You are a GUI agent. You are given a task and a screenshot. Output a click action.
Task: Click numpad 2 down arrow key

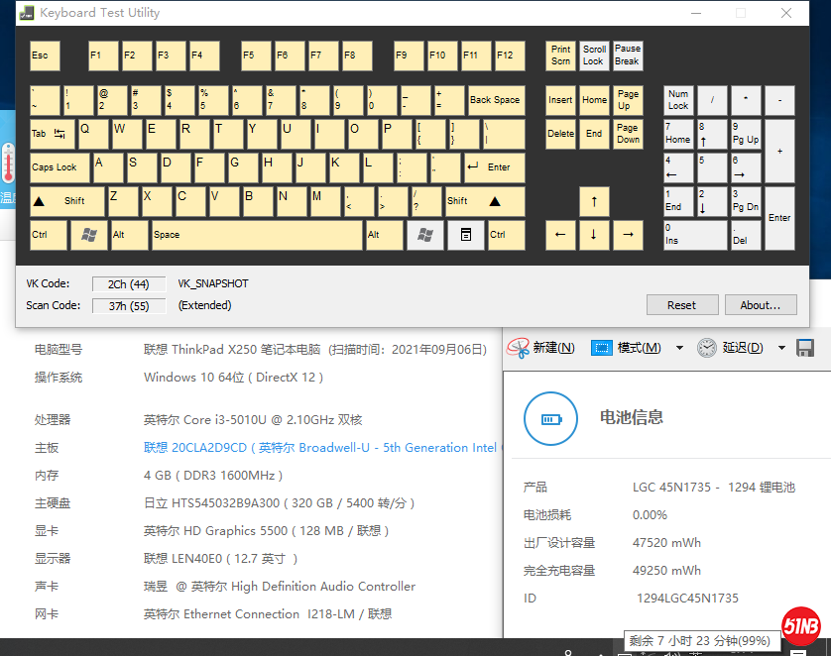tap(712, 201)
